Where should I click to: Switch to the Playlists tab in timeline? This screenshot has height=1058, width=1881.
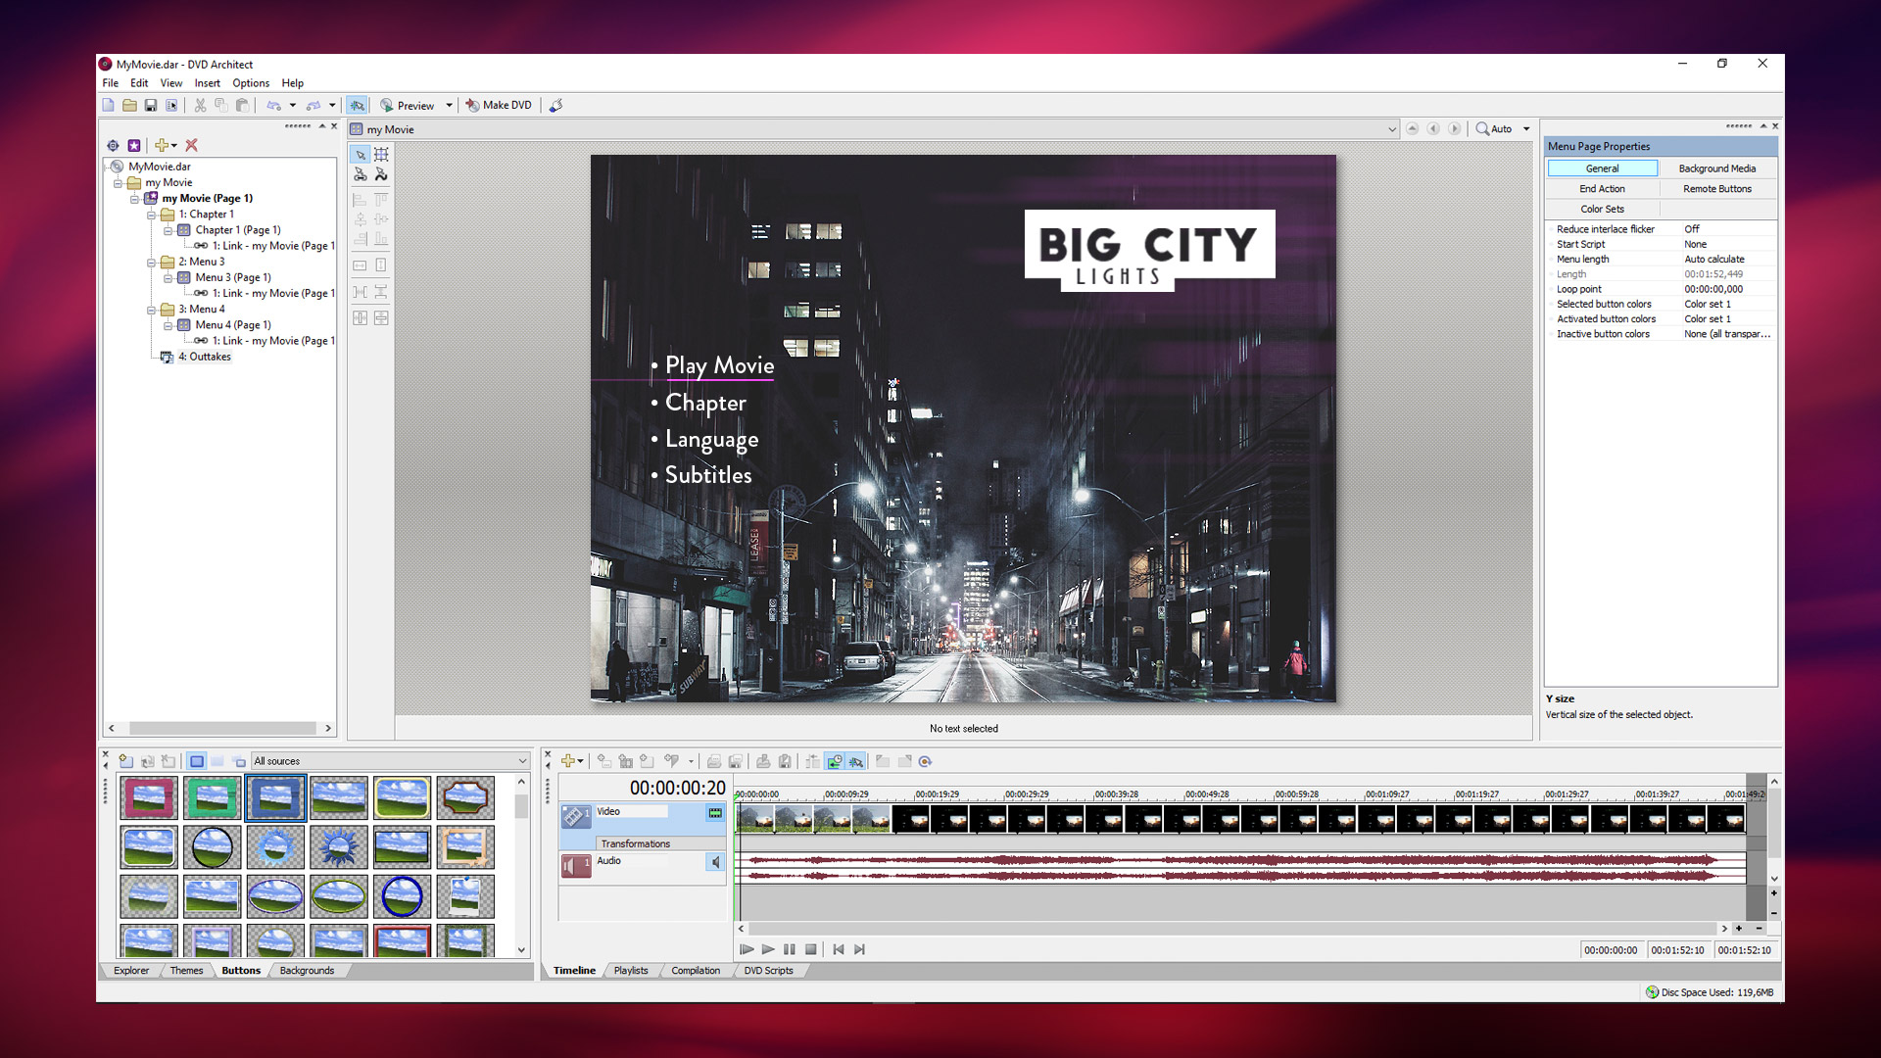click(632, 970)
